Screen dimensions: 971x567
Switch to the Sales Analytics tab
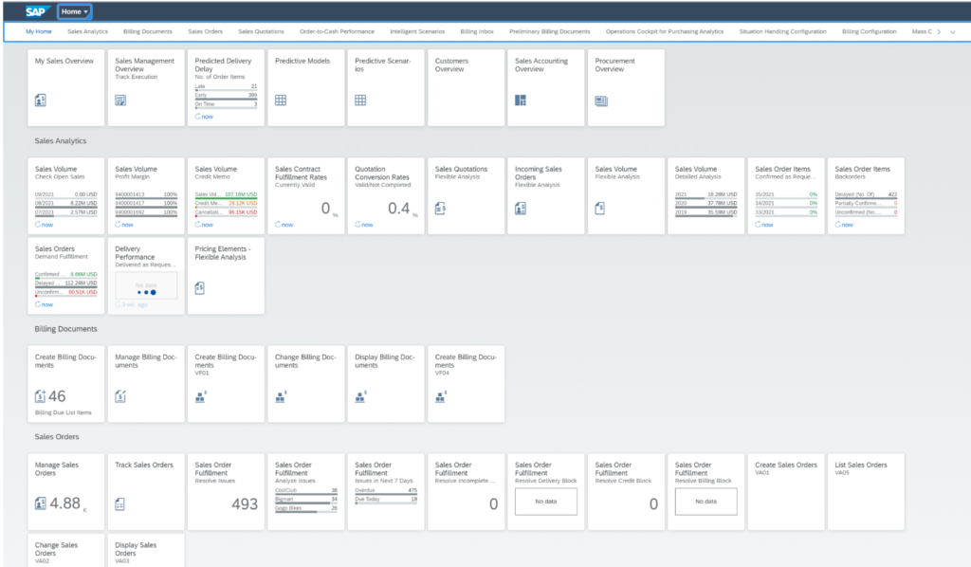86,30
